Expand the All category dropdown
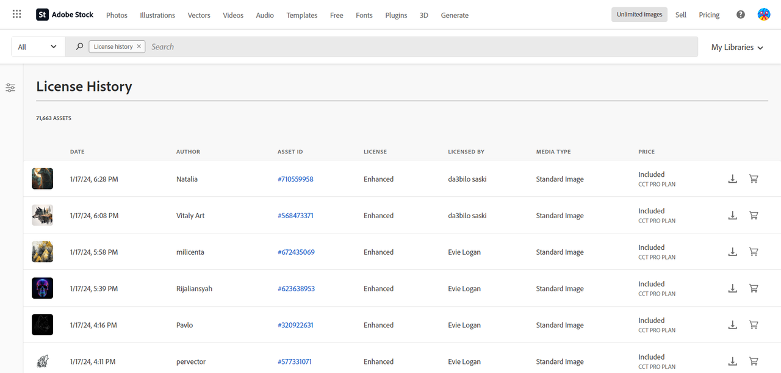 pos(38,47)
